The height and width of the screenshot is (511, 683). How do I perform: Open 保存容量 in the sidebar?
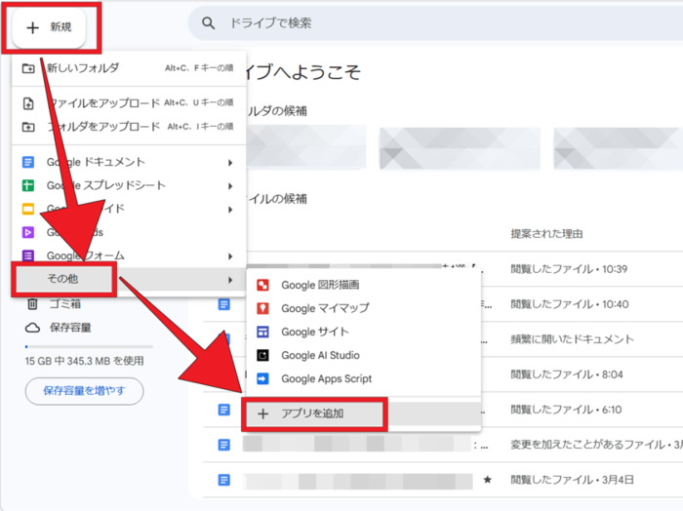click(70, 328)
